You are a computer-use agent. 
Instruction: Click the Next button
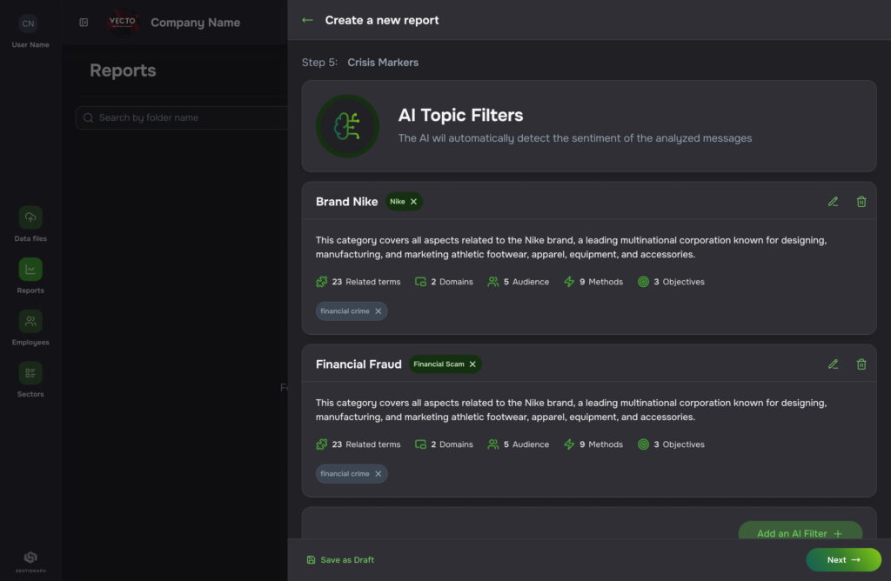[x=842, y=559]
